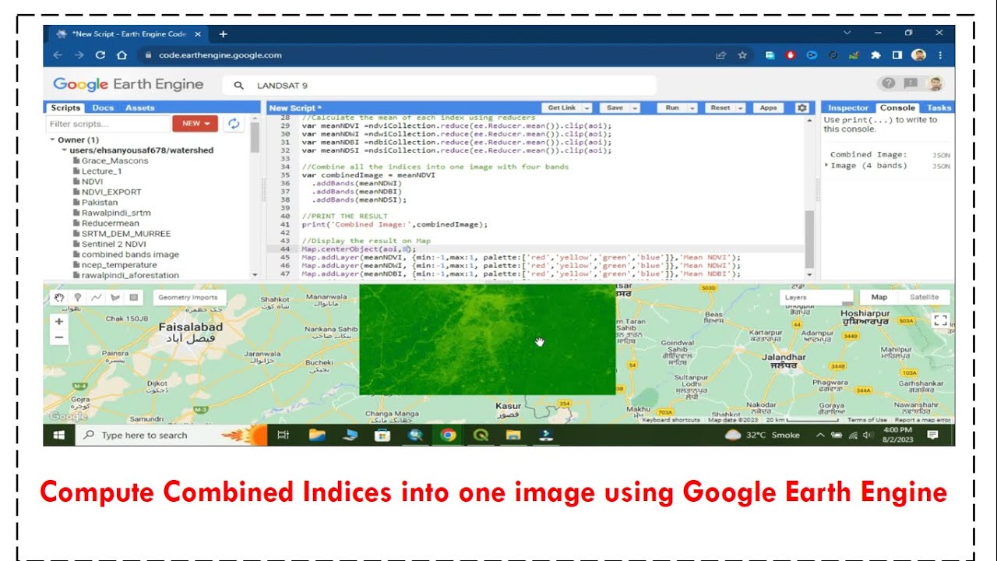Open File Explorer from taskbar
The height and width of the screenshot is (561, 997).
316,435
